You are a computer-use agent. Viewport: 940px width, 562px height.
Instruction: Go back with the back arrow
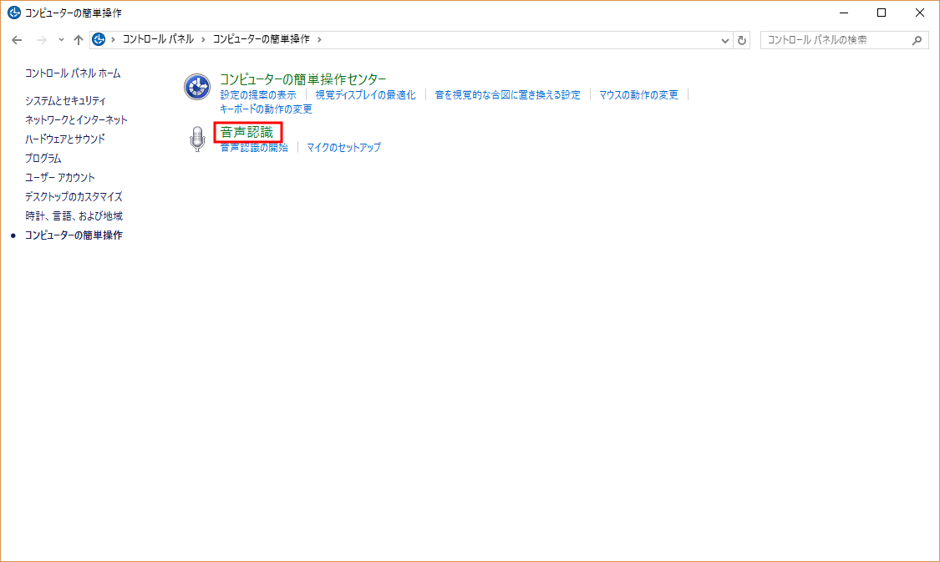click(17, 39)
